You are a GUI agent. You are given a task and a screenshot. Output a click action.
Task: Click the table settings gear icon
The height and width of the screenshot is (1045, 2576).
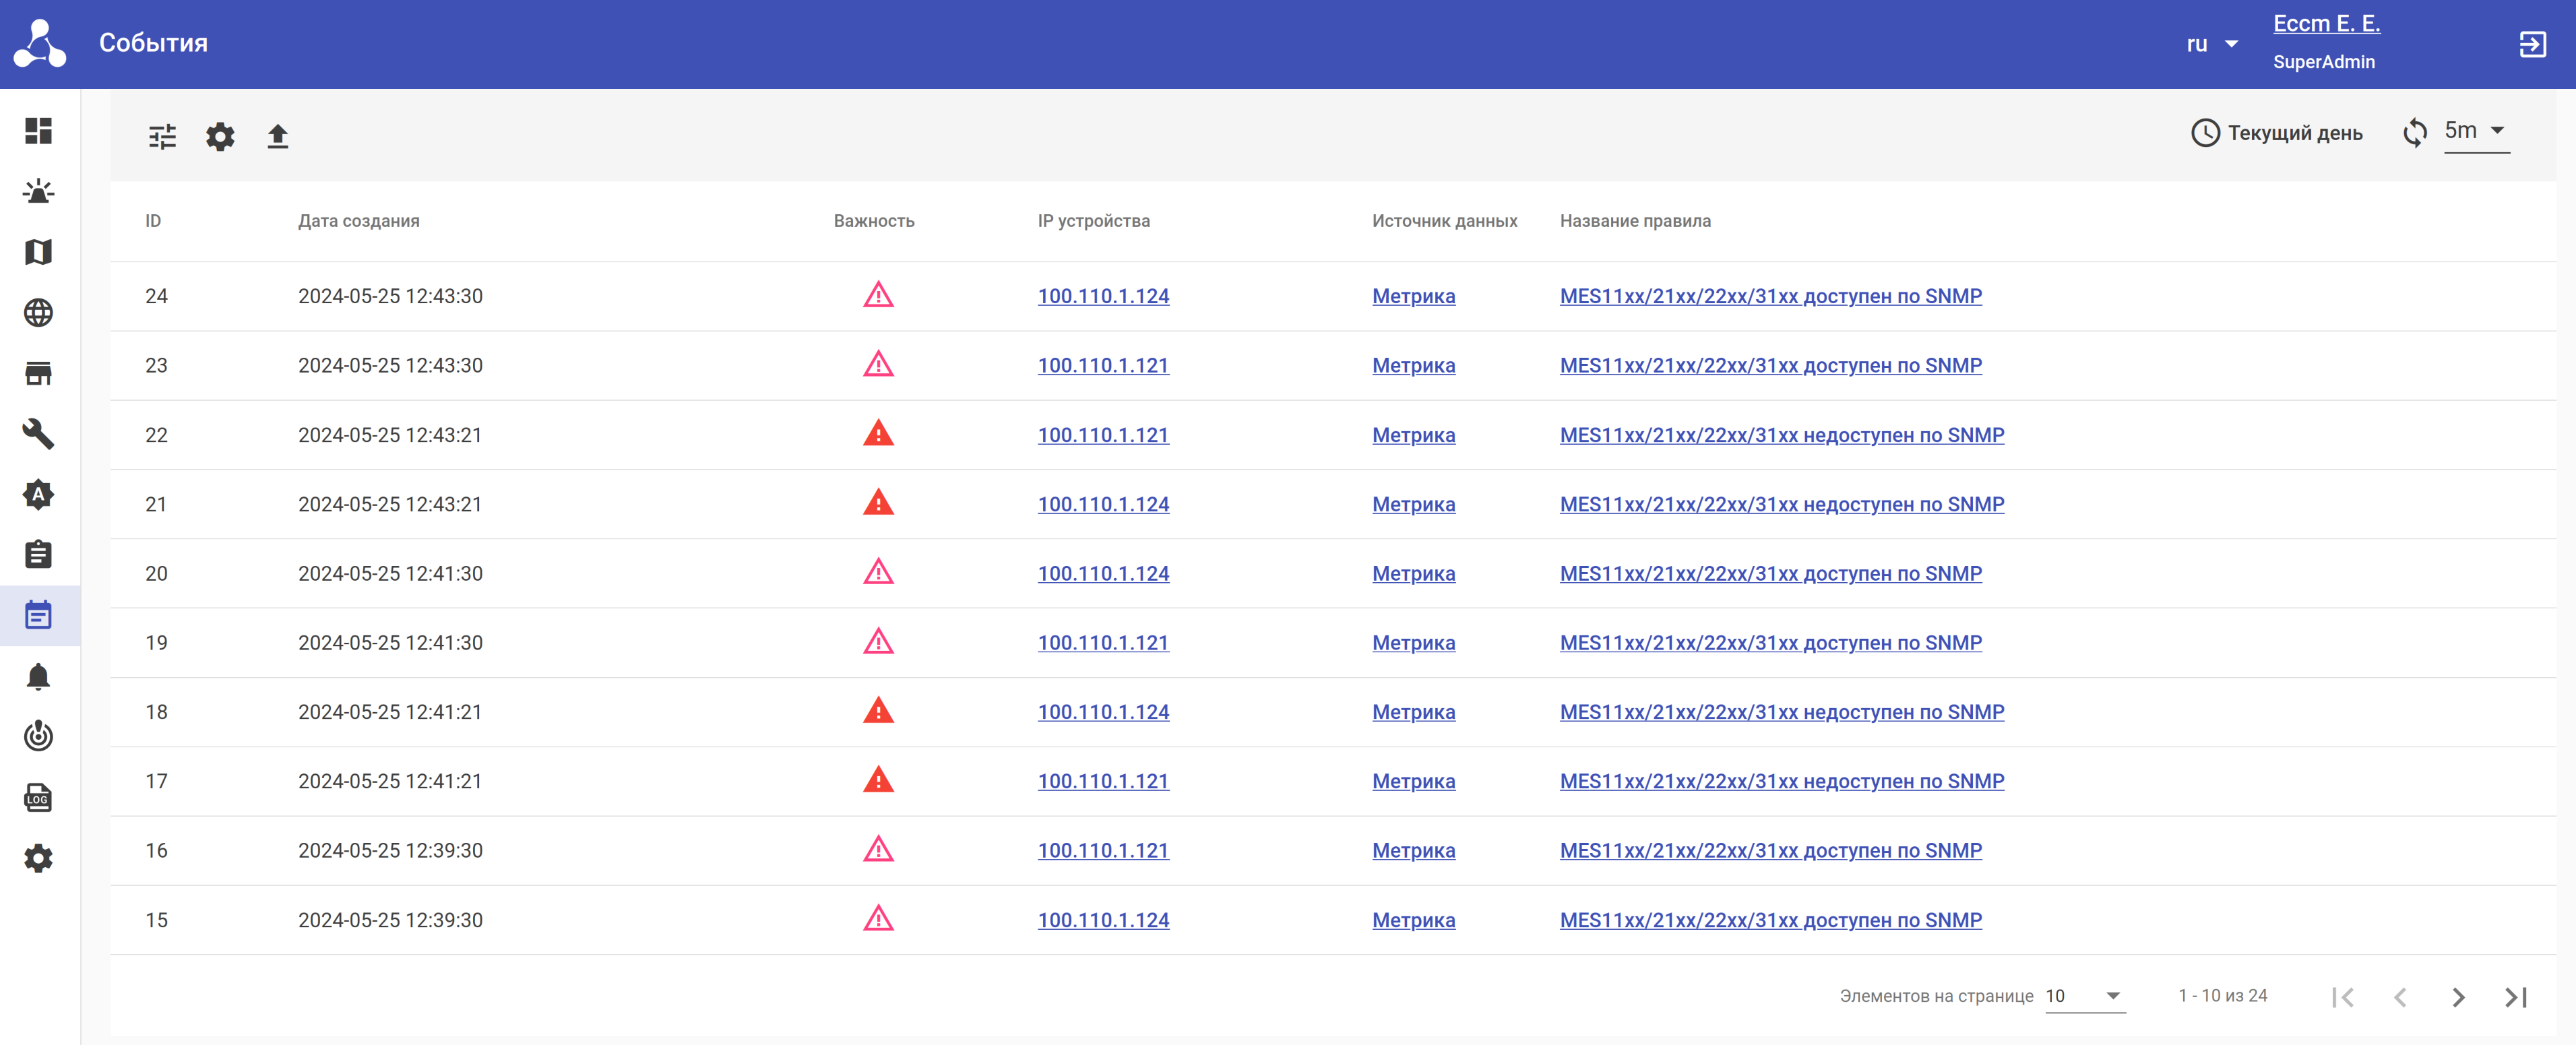[x=220, y=136]
